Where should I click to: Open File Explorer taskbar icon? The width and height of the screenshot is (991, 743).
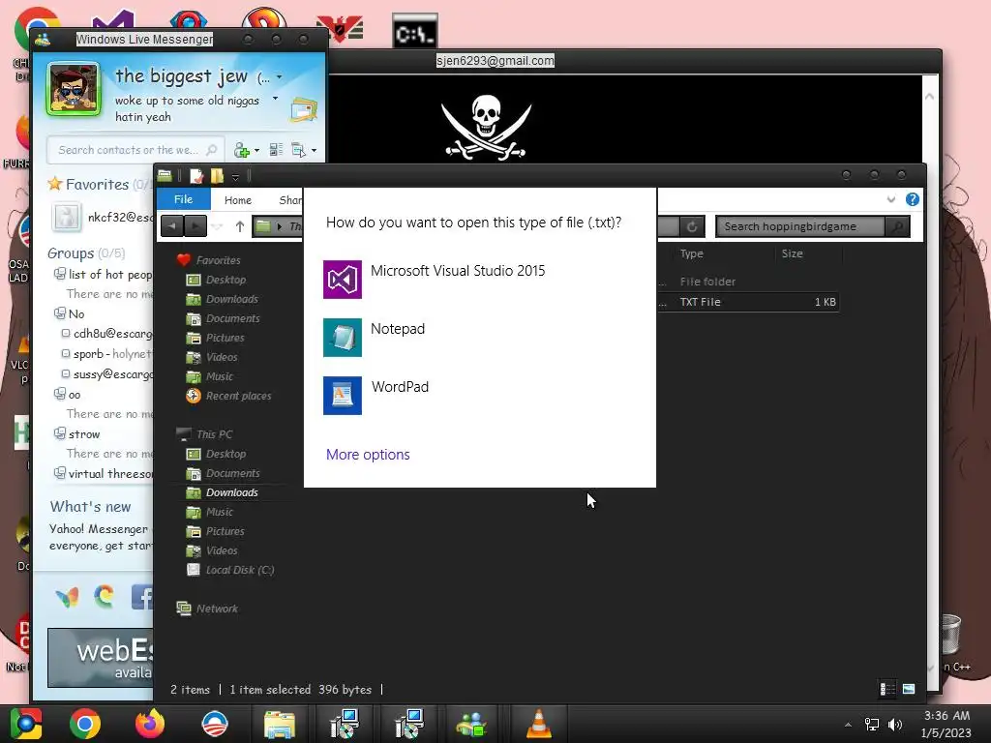point(280,724)
